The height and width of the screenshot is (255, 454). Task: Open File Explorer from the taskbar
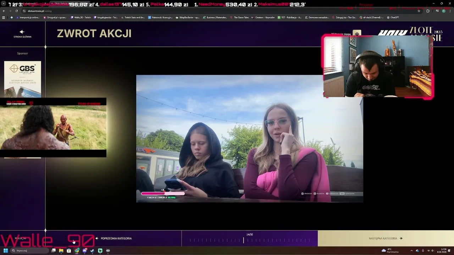(x=61, y=250)
